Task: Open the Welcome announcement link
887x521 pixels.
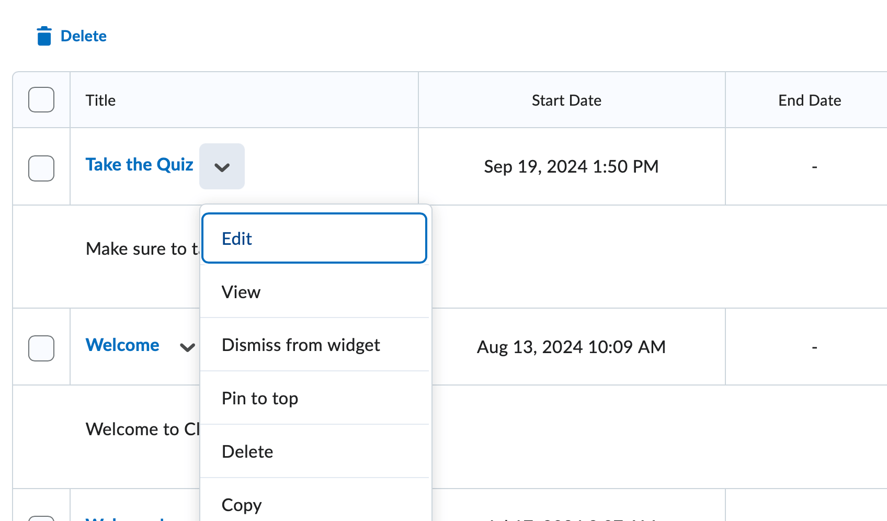Action: (122, 345)
